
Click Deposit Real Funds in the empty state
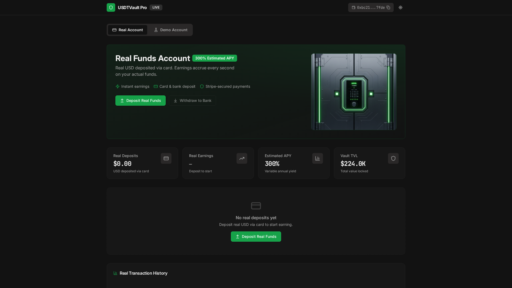(256, 237)
